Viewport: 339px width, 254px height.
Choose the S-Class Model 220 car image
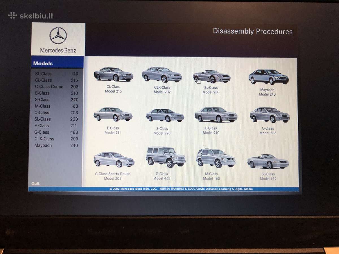(165, 115)
